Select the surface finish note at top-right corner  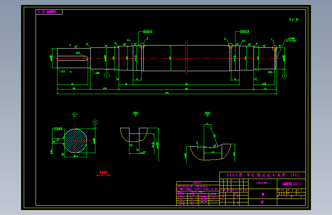pos(294,20)
